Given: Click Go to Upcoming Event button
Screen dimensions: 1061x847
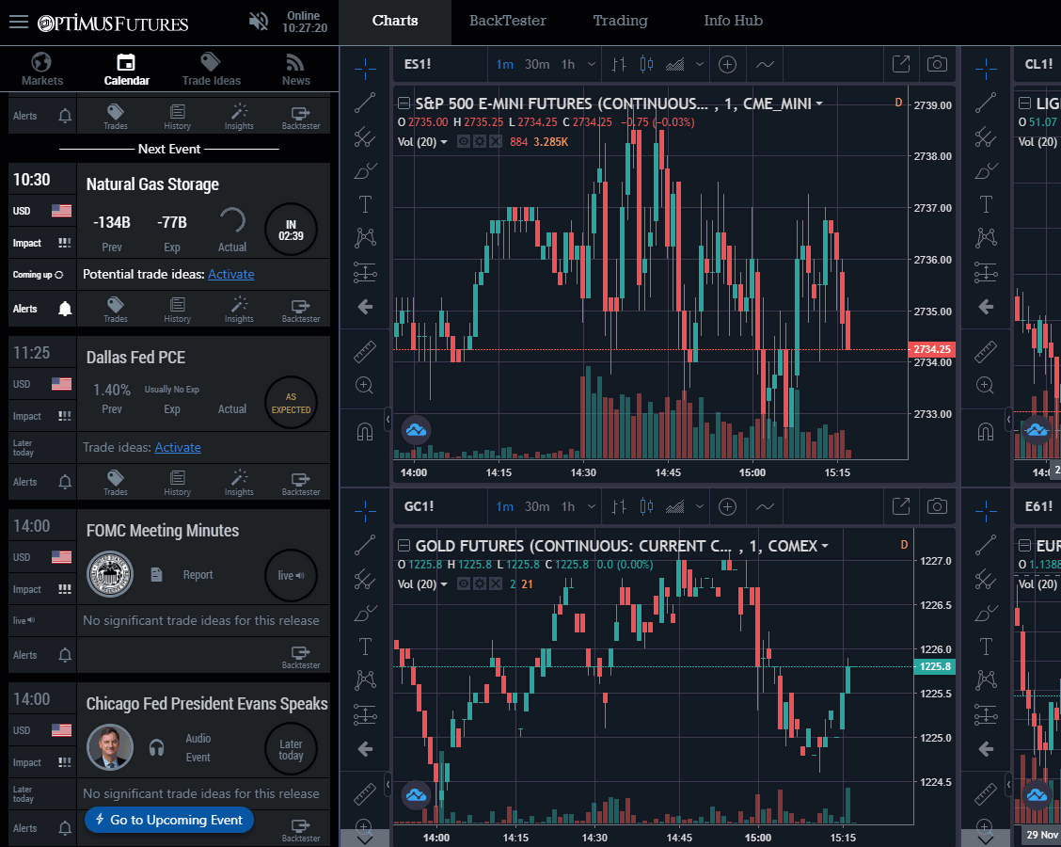Looking at the screenshot, I should (x=169, y=820).
